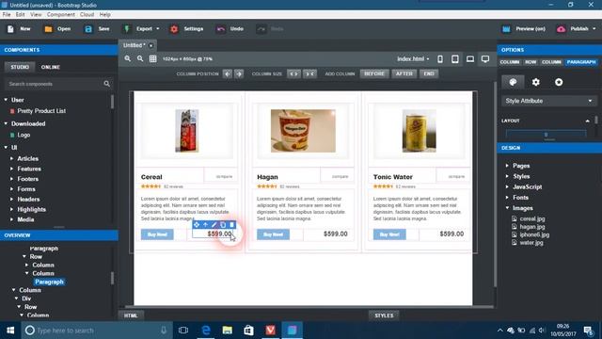Collapse the User components group
The width and height of the screenshot is (602, 339).
[6, 100]
